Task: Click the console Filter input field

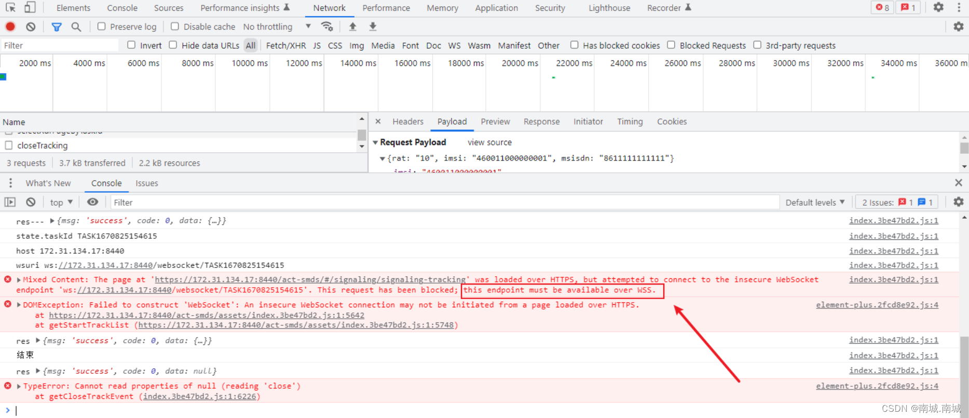Action: 445,203
